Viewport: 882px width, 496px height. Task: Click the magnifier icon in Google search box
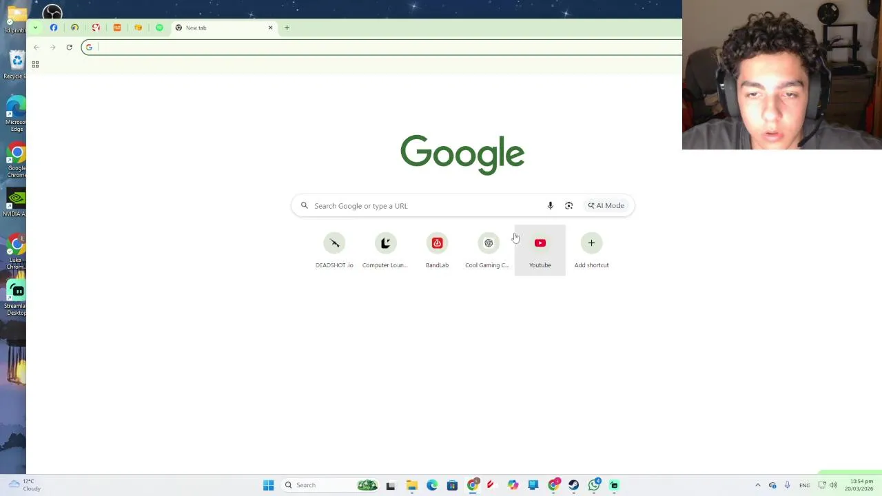(304, 205)
